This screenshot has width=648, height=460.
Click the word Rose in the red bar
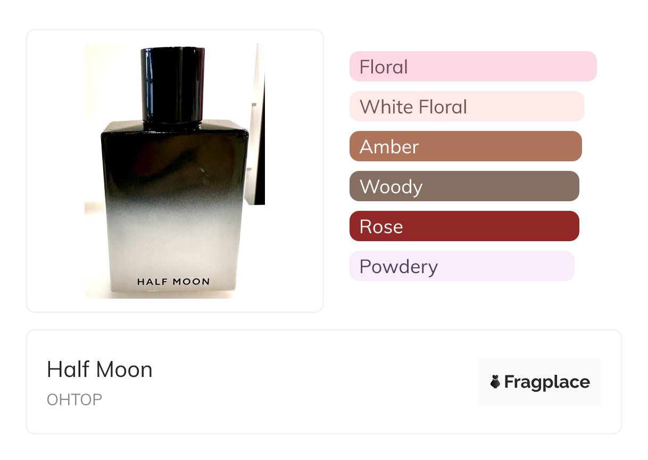click(x=381, y=227)
